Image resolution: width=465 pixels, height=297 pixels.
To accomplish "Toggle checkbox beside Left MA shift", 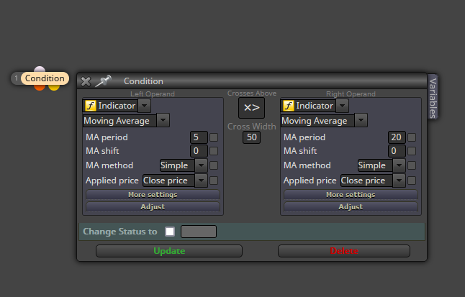I will [x=214, y=151].
